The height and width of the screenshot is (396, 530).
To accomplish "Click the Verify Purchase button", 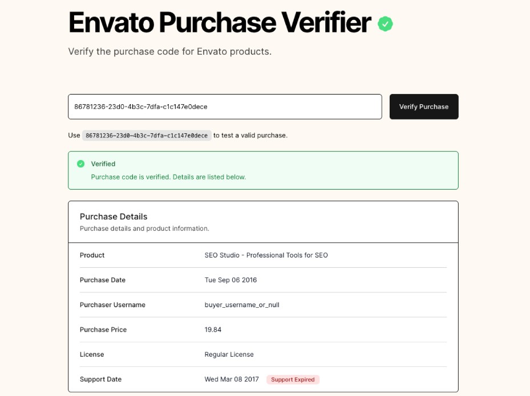I will (423, 107).
